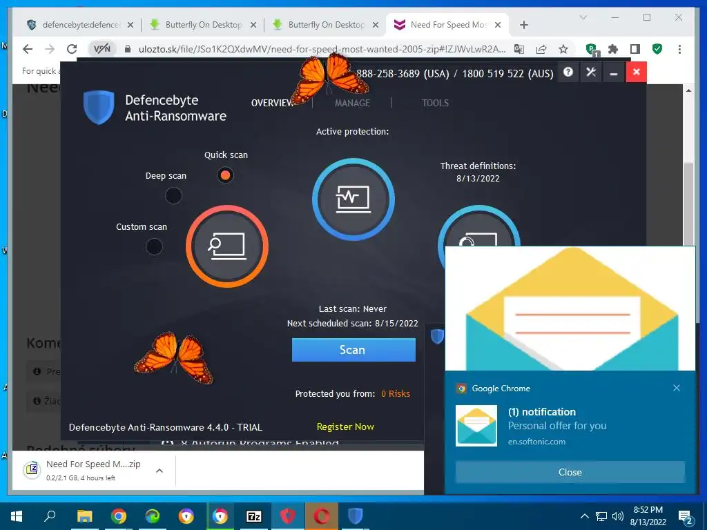Click the ulozto.sk address bar URL
Image resolution: width=707 pixels, height=530 pixels.
[x=322, y=49]
